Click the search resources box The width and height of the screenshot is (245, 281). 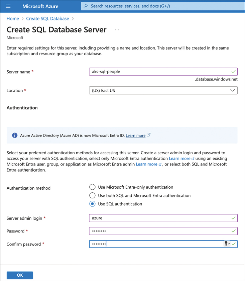pos(160,6)
